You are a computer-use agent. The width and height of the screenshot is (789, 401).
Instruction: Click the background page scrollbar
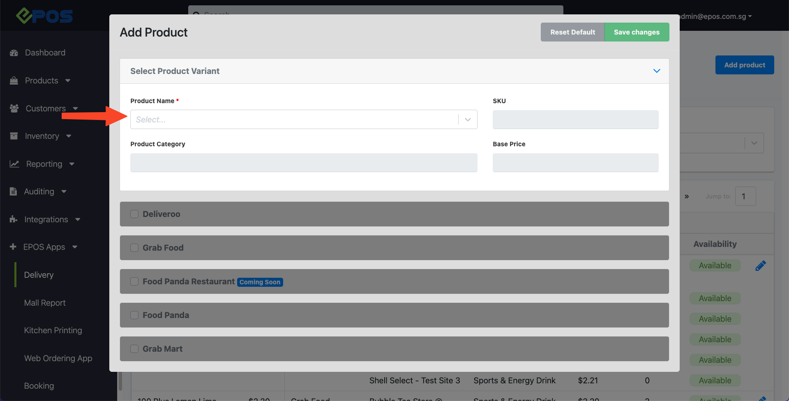tap(120, 381)
